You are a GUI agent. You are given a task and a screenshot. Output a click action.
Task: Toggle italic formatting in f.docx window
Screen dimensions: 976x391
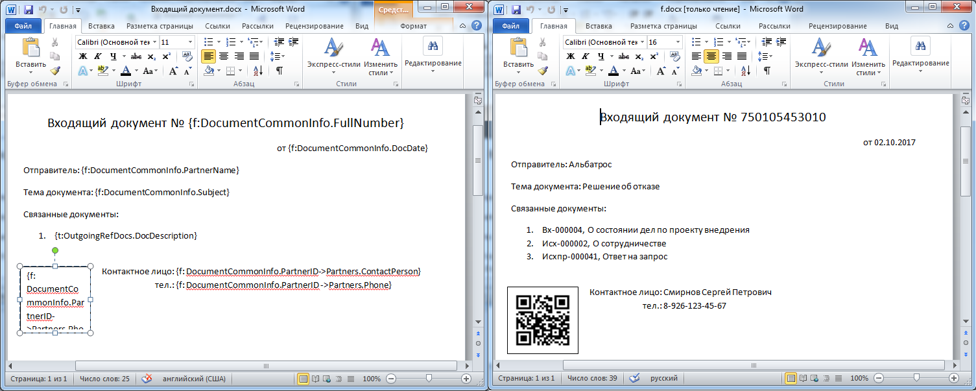(585, 56)
